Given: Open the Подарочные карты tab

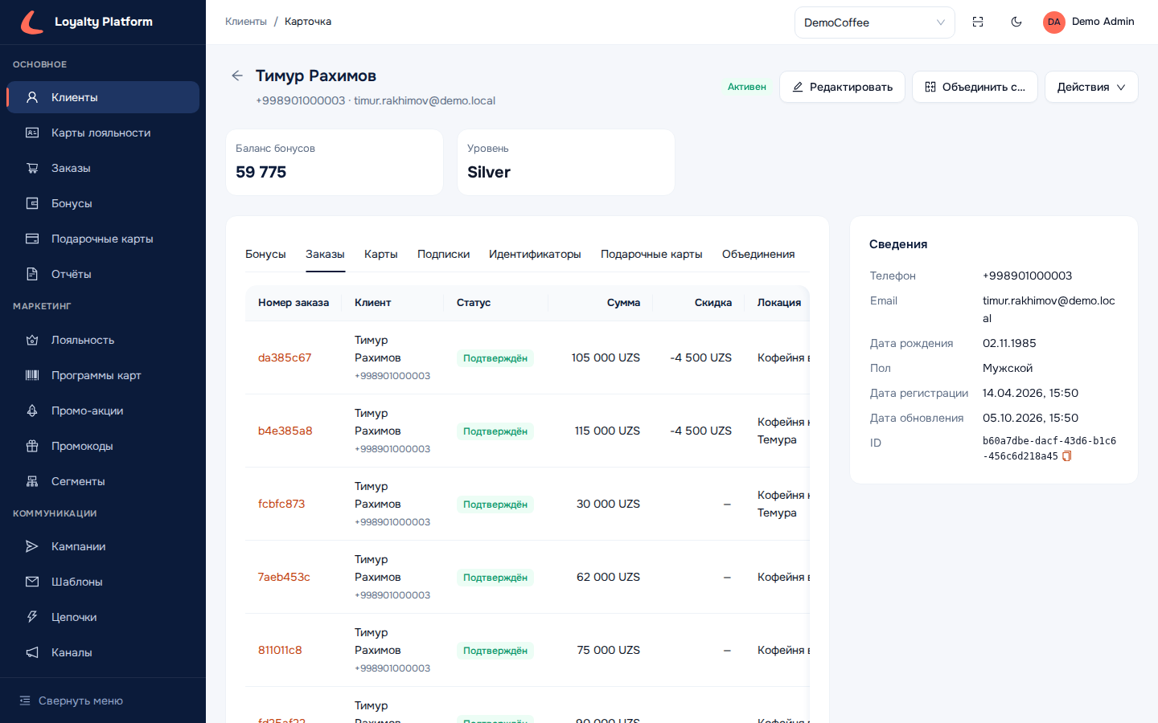Looking at the screenshot, I should tap(651, 254).
